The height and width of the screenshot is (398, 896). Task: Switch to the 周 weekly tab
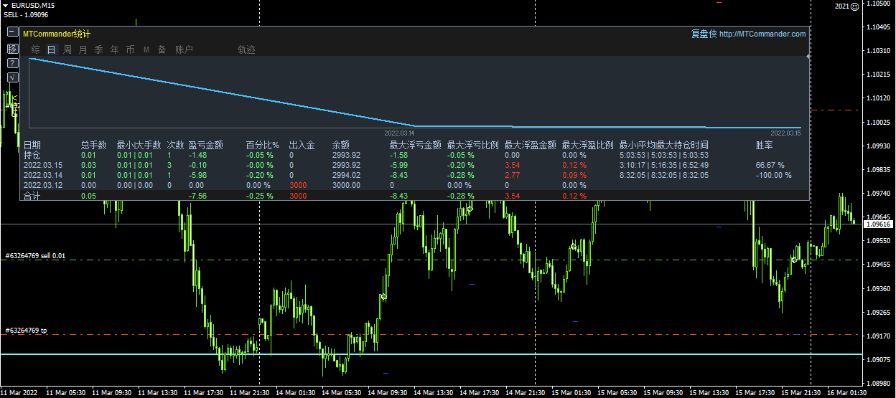pos(67,49)
